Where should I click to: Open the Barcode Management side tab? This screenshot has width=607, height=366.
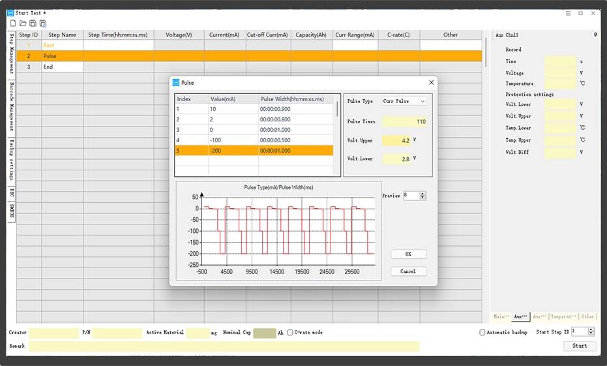tap(12, 107)
